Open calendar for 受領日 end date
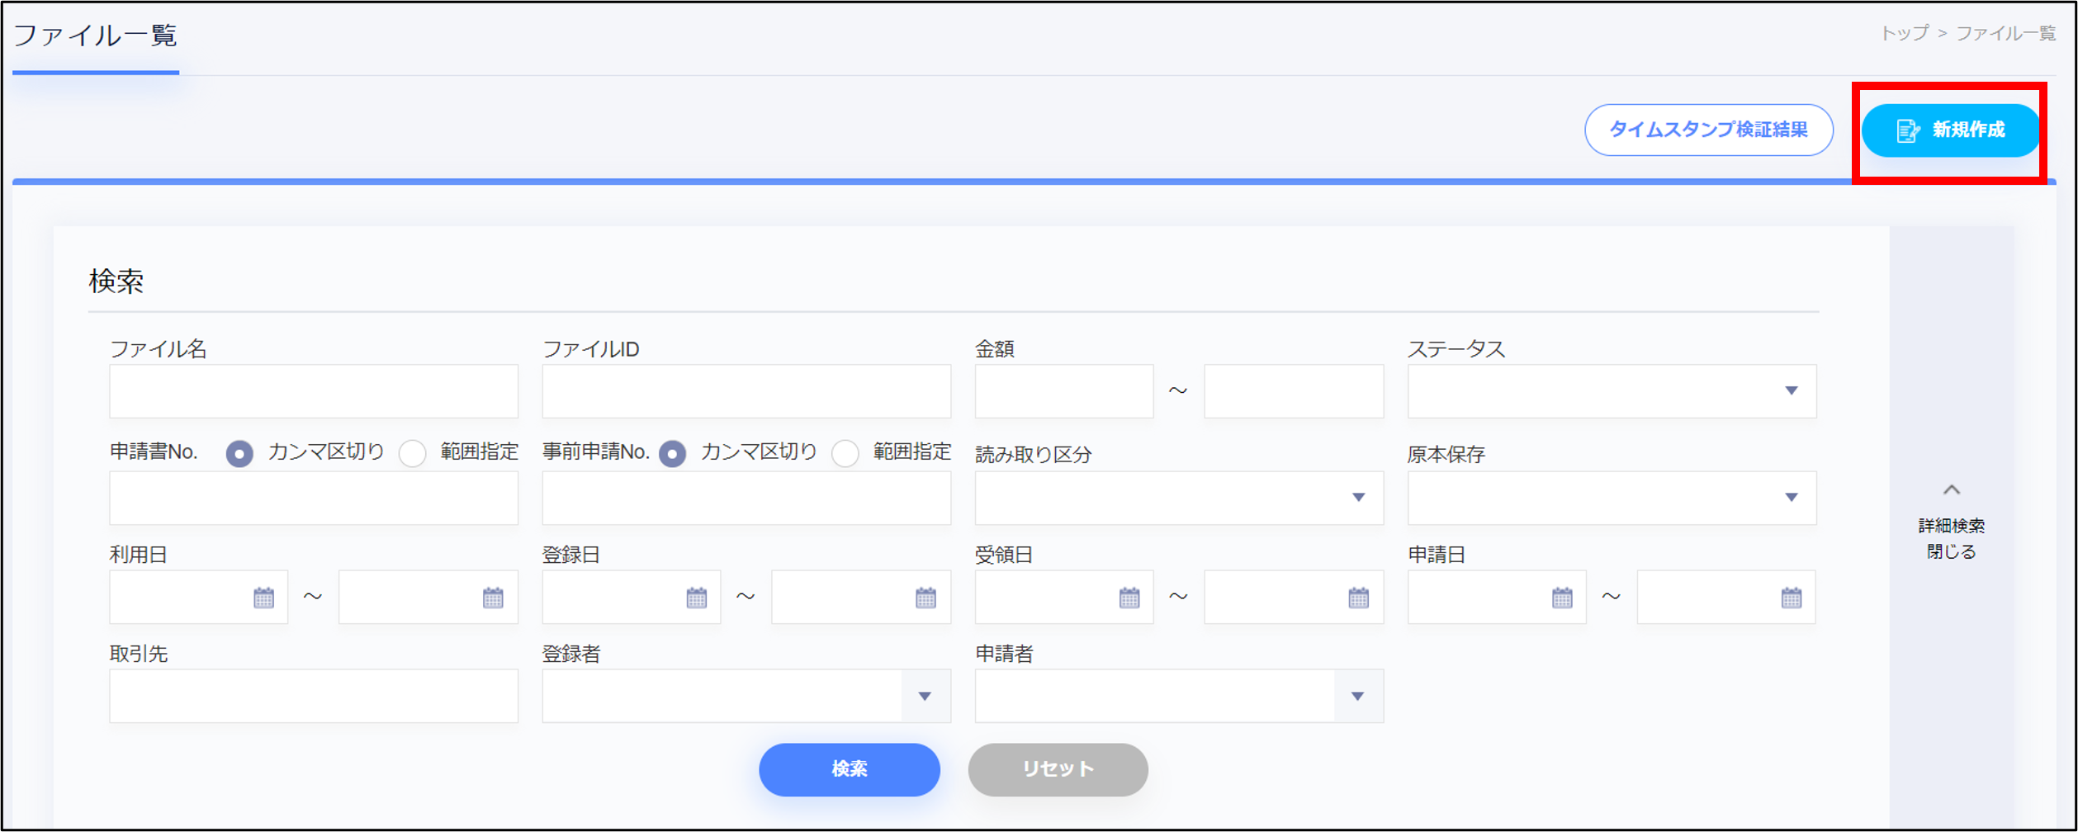2078x832 pixels. 1358,598
